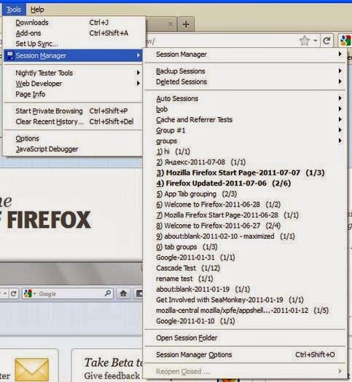Select Set Up Sync menu entry
The width and height of the screenshot is (352, 382).
tap(73, 44)
